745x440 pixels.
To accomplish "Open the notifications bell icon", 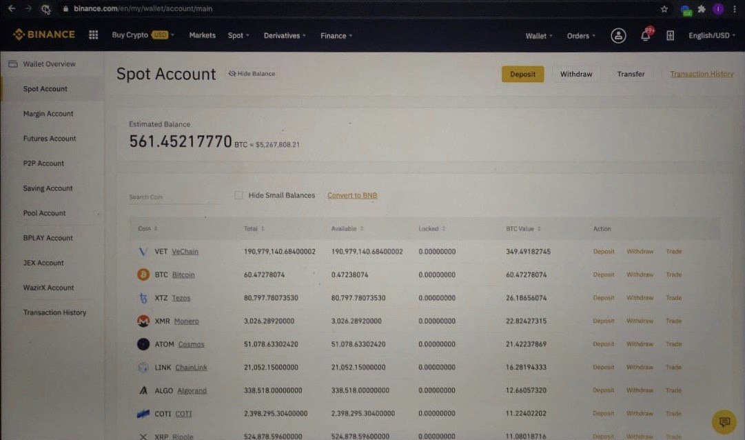I will (x=645, y=35).
